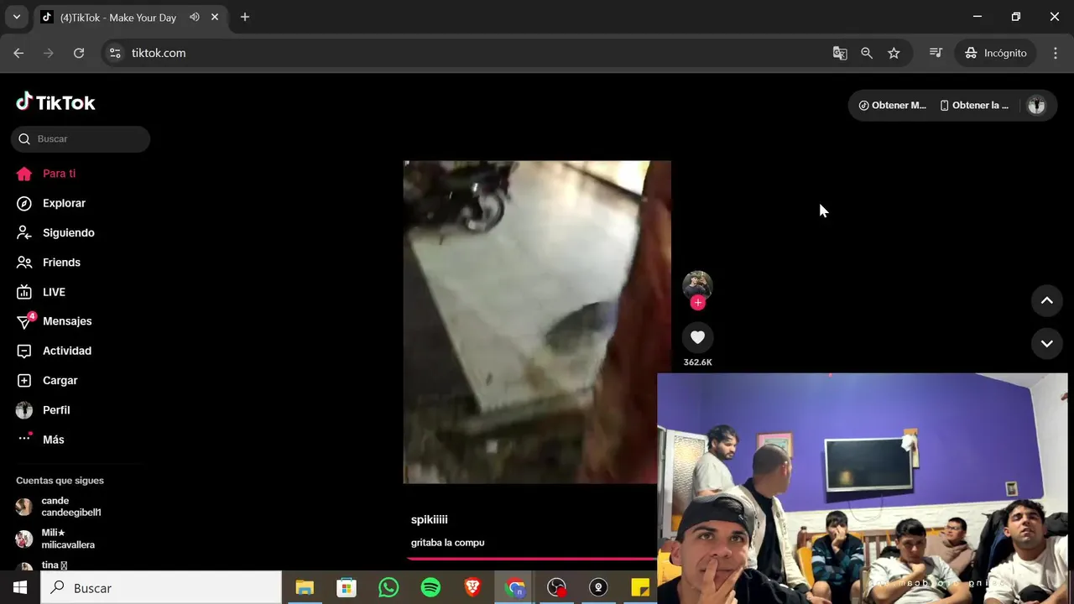The image size is (1074, 604).
Task: Open the profile avatar menu at top right
Action: [1036, 106]
